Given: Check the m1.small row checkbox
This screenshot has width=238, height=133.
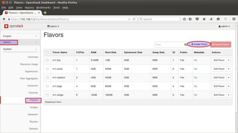Looking at the screenshot, I should [x=47, y=69].
